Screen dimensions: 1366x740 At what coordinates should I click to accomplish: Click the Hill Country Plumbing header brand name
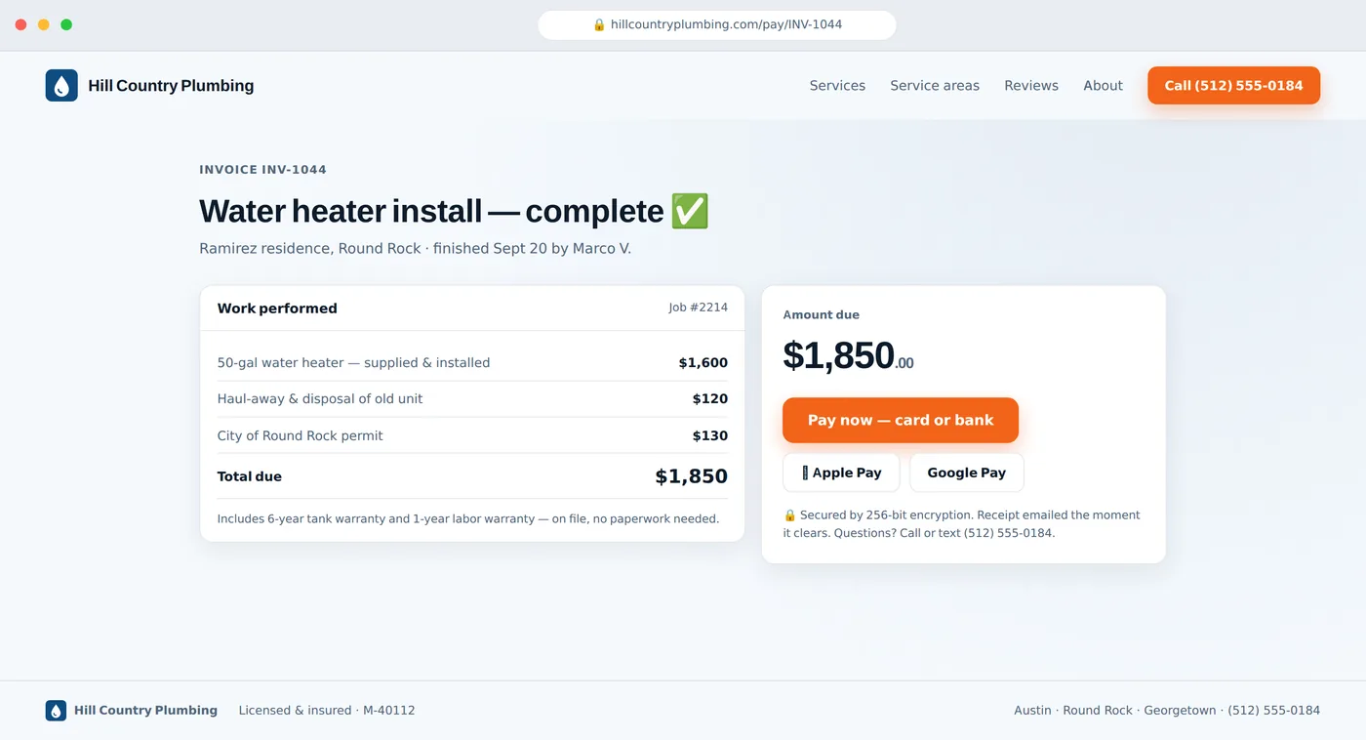[171, 86]
